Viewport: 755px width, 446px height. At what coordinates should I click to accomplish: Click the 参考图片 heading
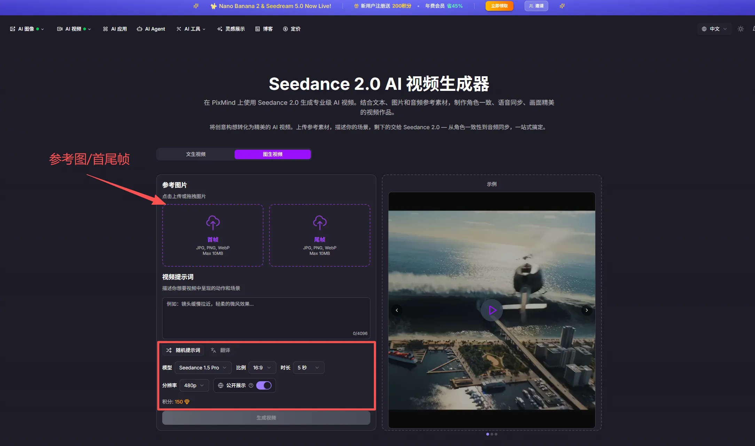click(x=174, y=185)
